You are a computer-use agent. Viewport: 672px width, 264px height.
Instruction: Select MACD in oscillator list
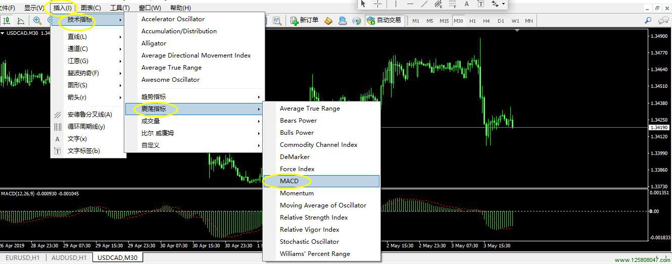(x=321, y=181)
